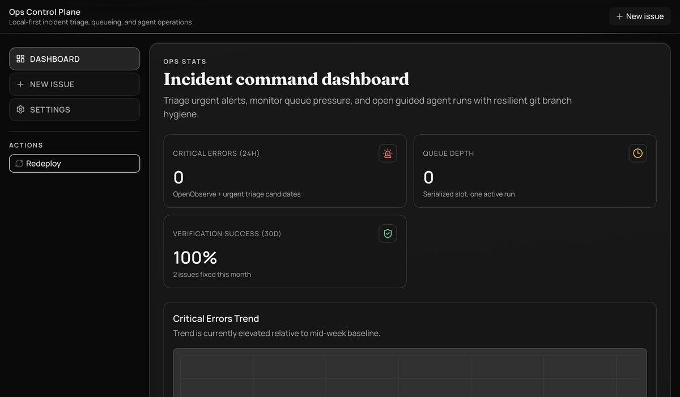
Task: Click the 'OpenObserve + urgent triage candidates' text
Action: pyautogui.click(x=237, y=194)
